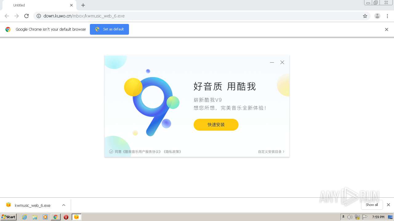Close the Untitled tab
The image size is (394, 221).
(x=71, y=5)
